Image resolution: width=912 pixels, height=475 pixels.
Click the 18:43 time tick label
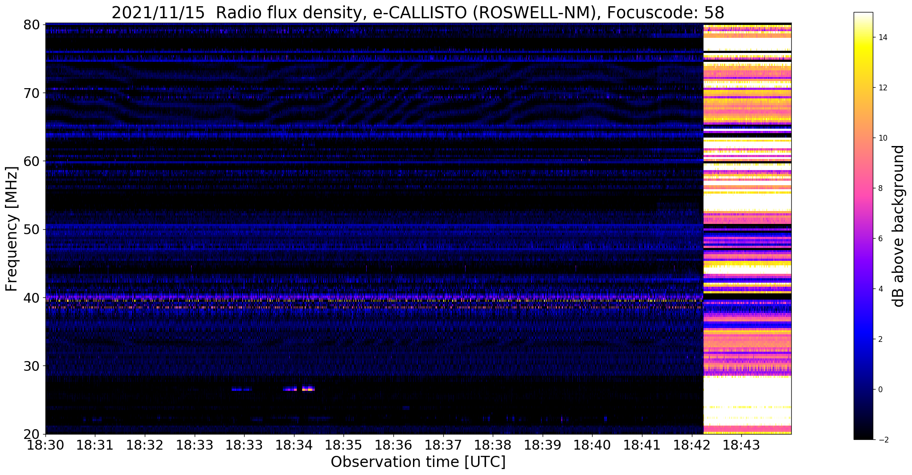point(741,445)
